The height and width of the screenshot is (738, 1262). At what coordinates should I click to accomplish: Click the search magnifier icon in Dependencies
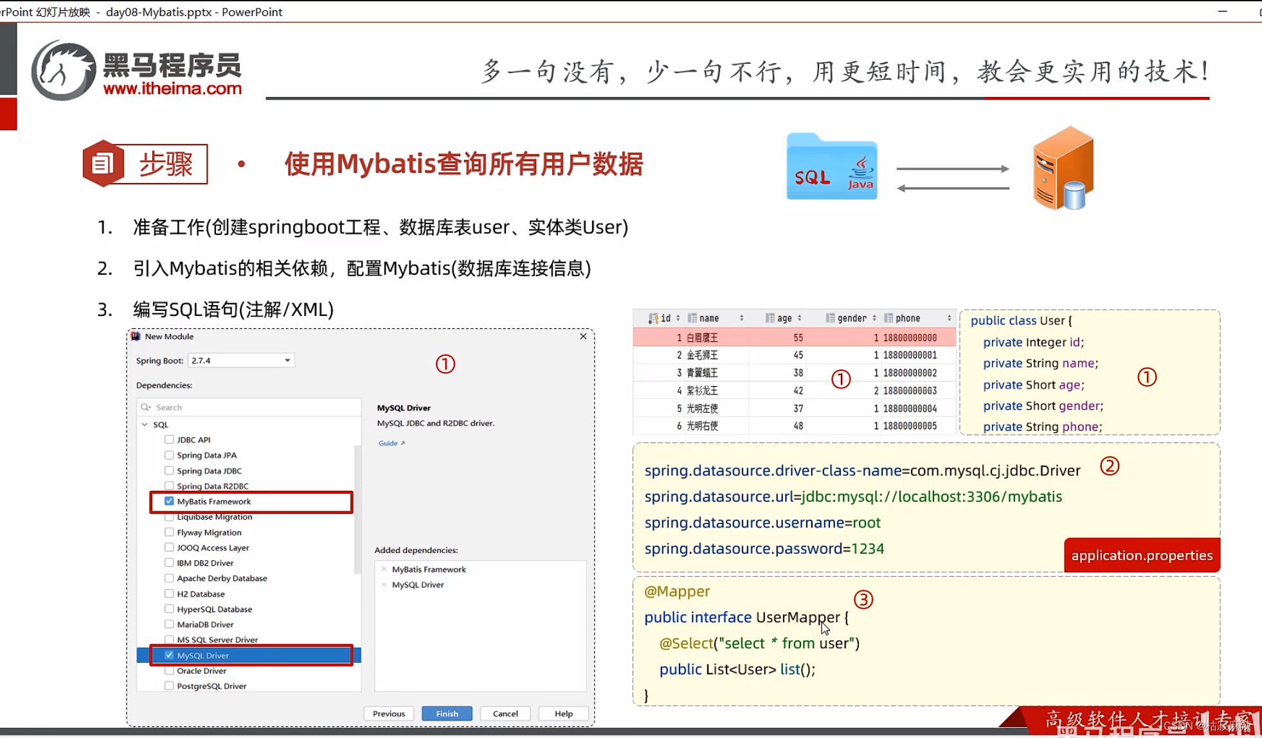tap(146, 407)
